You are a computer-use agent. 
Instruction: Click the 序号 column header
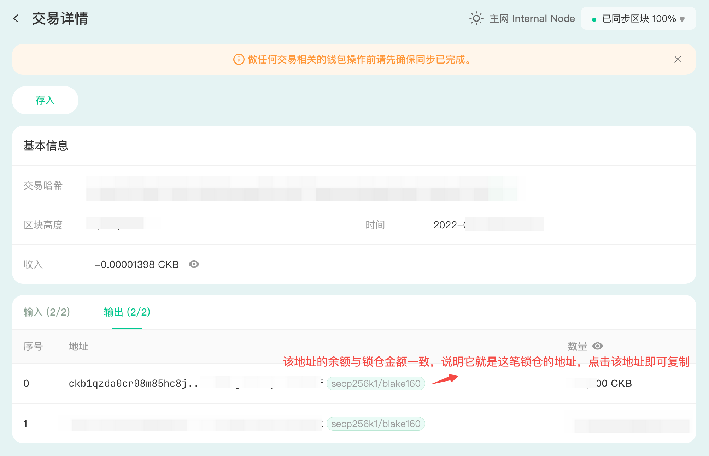click(33, 346)
